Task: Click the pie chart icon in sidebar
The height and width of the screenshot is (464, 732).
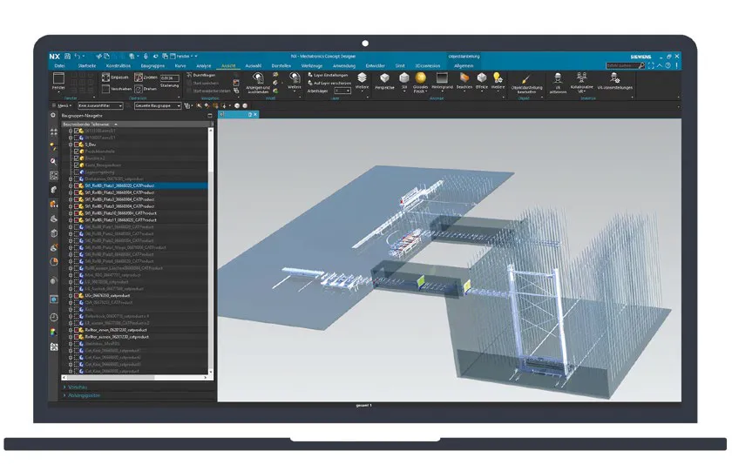Action: [x=54, y=262]
